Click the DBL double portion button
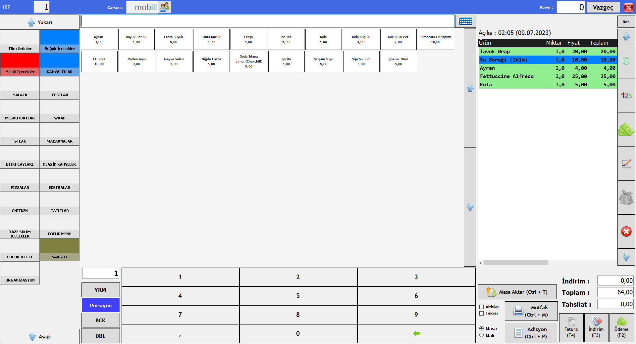The image size is (636, 344). [101, 336]
